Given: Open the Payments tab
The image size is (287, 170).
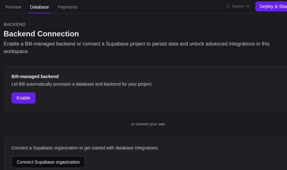Looking at the screenshot, I should (67, 7).
